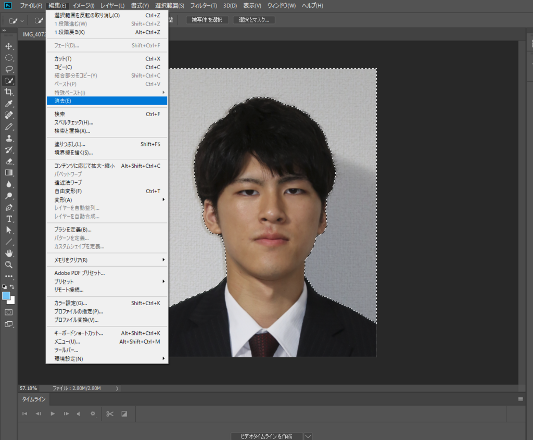Open the イメージ(I) menu
The image size is (533, 440).
tap(83, 6)
